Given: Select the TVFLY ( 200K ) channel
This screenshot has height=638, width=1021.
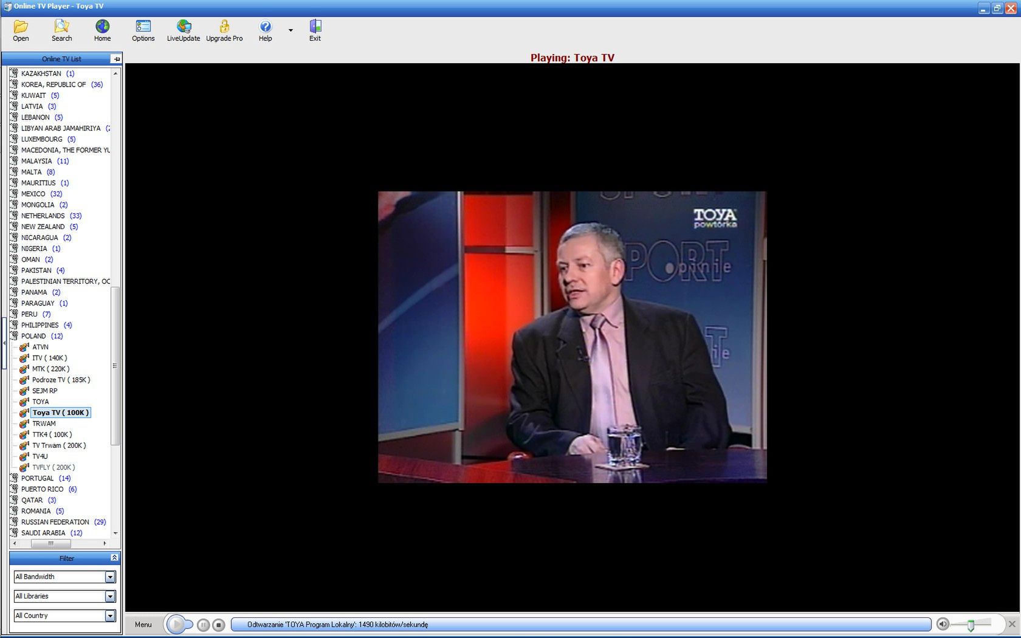Looking at the screenshot, I should [53, 467].
